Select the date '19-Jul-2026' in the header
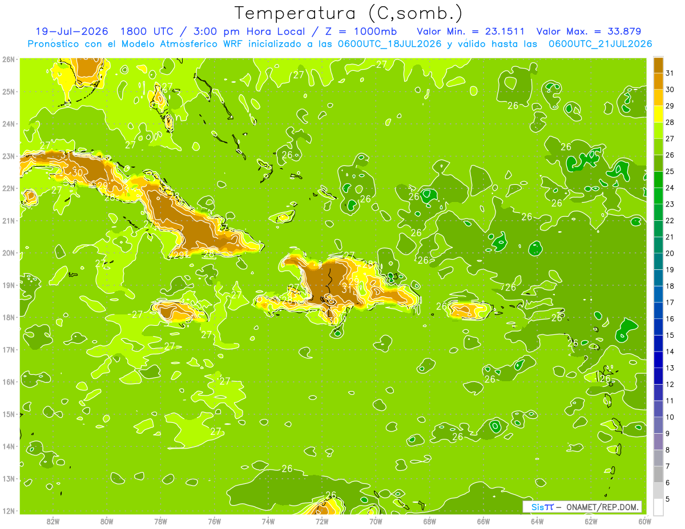Image resolution: width=685 pixels, height=529 pixels. (71, 31)
